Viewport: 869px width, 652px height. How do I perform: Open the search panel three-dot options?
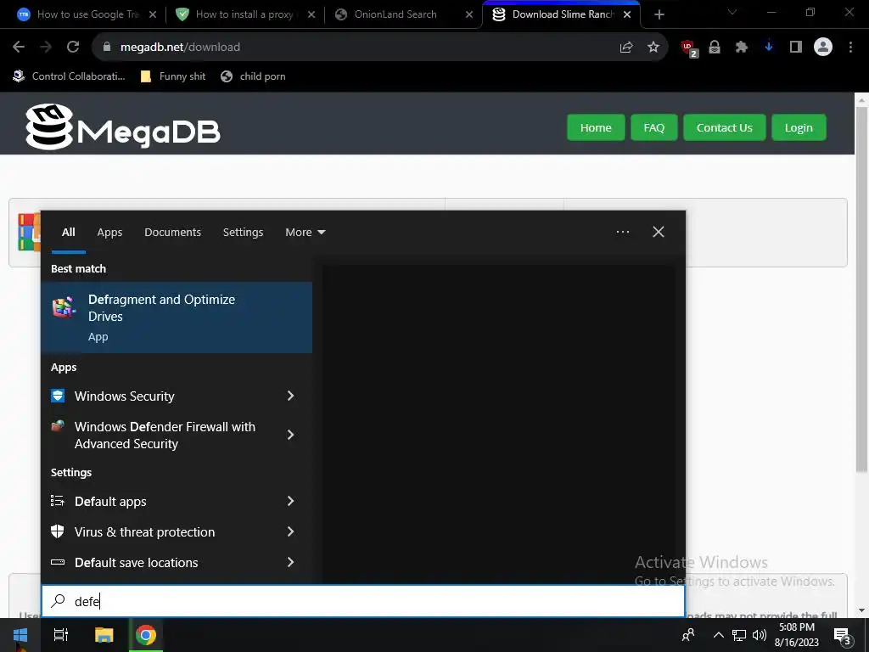(622, 232)
